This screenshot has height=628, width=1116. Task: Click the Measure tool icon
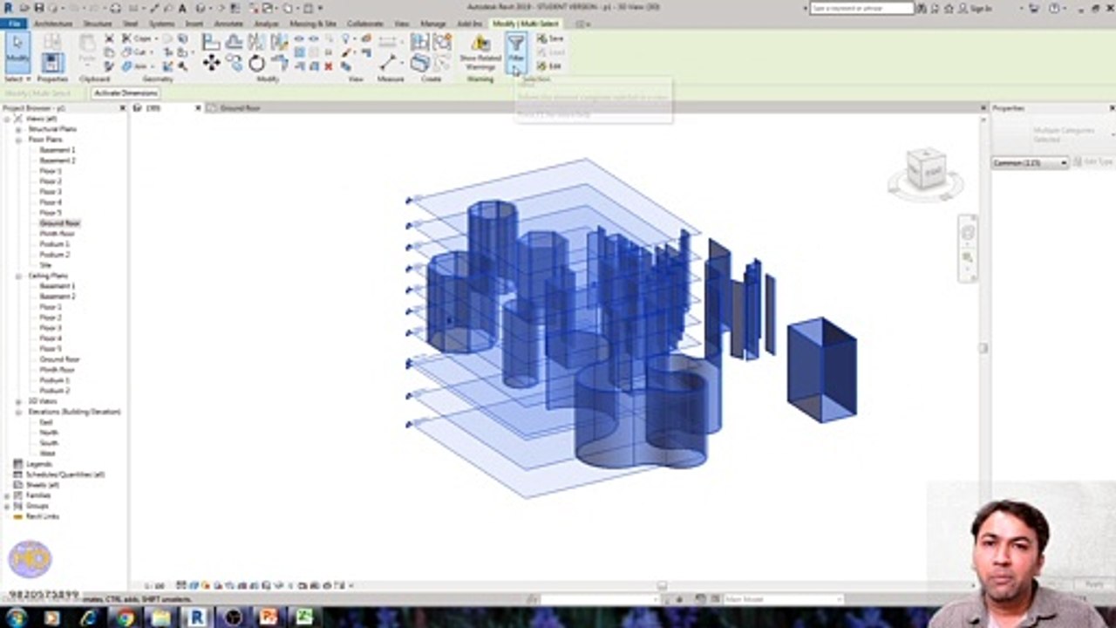[x=389, y=63]
